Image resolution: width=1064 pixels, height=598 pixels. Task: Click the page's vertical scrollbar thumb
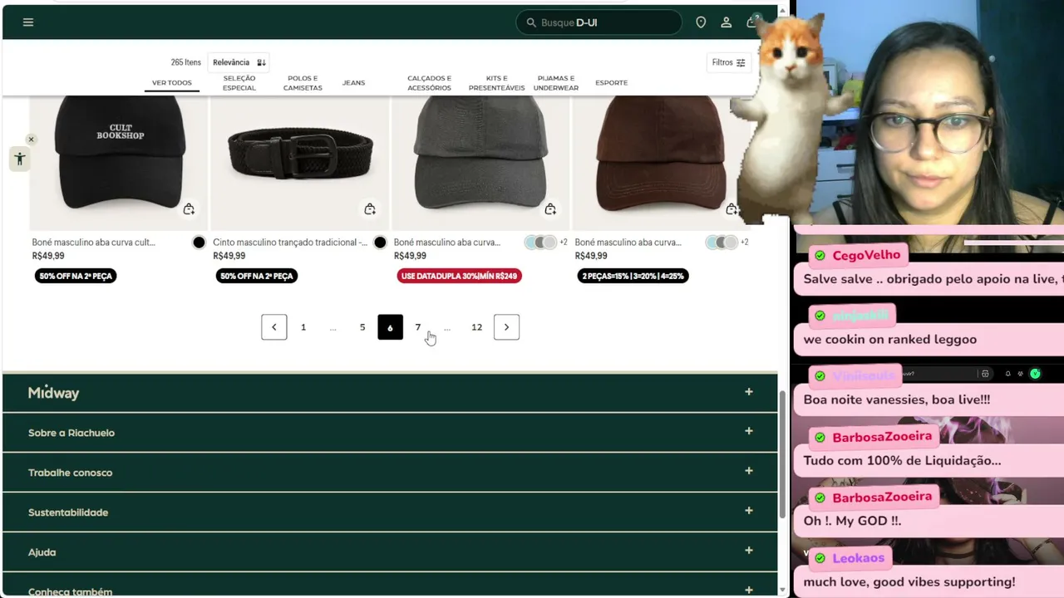[x=781, y=453]
